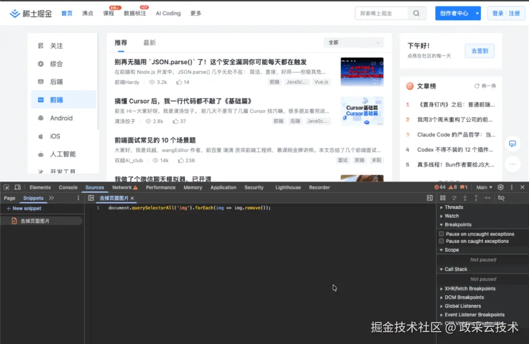Toggle the device toolbar icon
Image resolution: width=529 pixels, height=344 pixels.
[x=18, y=187]
